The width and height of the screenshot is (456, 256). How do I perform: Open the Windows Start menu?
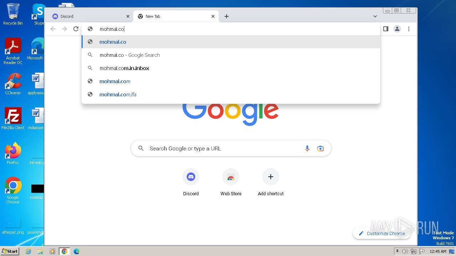(x=10, y=251)
